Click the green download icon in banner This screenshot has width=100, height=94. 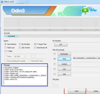(x=85, y=11)
